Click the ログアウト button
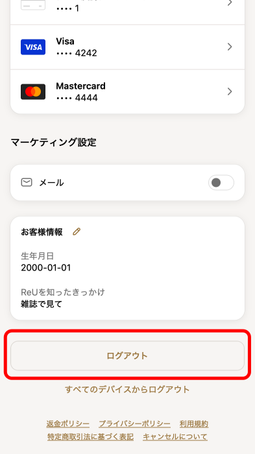This screenshot has height=454, width=255. tap(127, 355)
